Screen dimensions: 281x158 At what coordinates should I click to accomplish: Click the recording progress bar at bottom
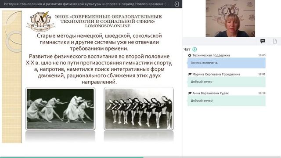[140, 157]
